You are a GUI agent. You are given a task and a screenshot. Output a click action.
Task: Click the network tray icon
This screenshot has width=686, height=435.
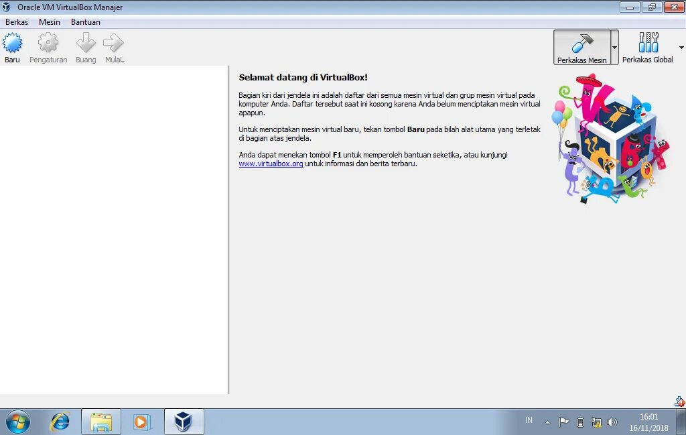point(596,422)
